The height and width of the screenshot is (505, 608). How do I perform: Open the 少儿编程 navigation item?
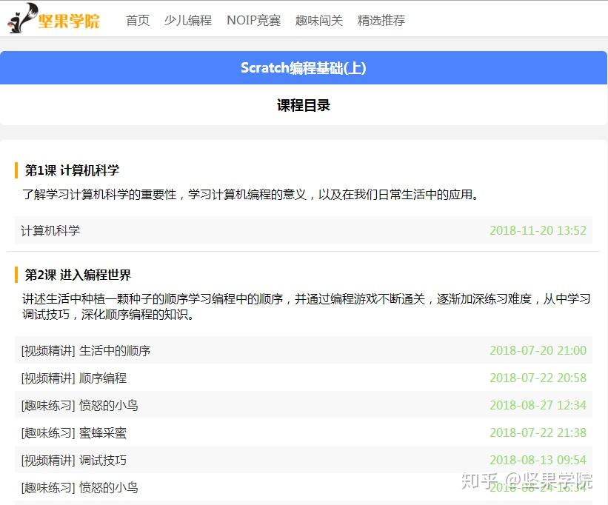[188, 20]
